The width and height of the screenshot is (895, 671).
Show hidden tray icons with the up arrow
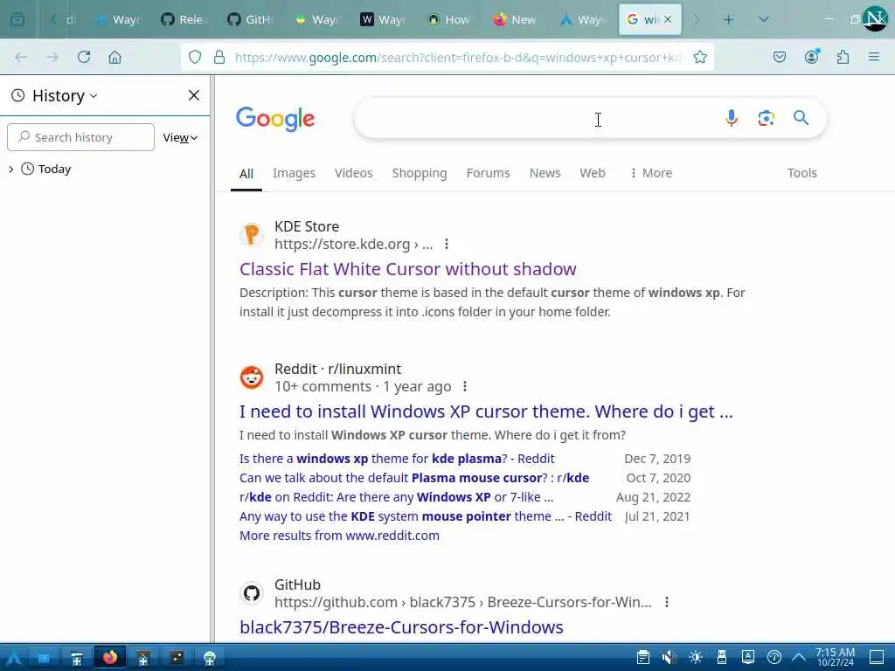[x=799, y=657]
